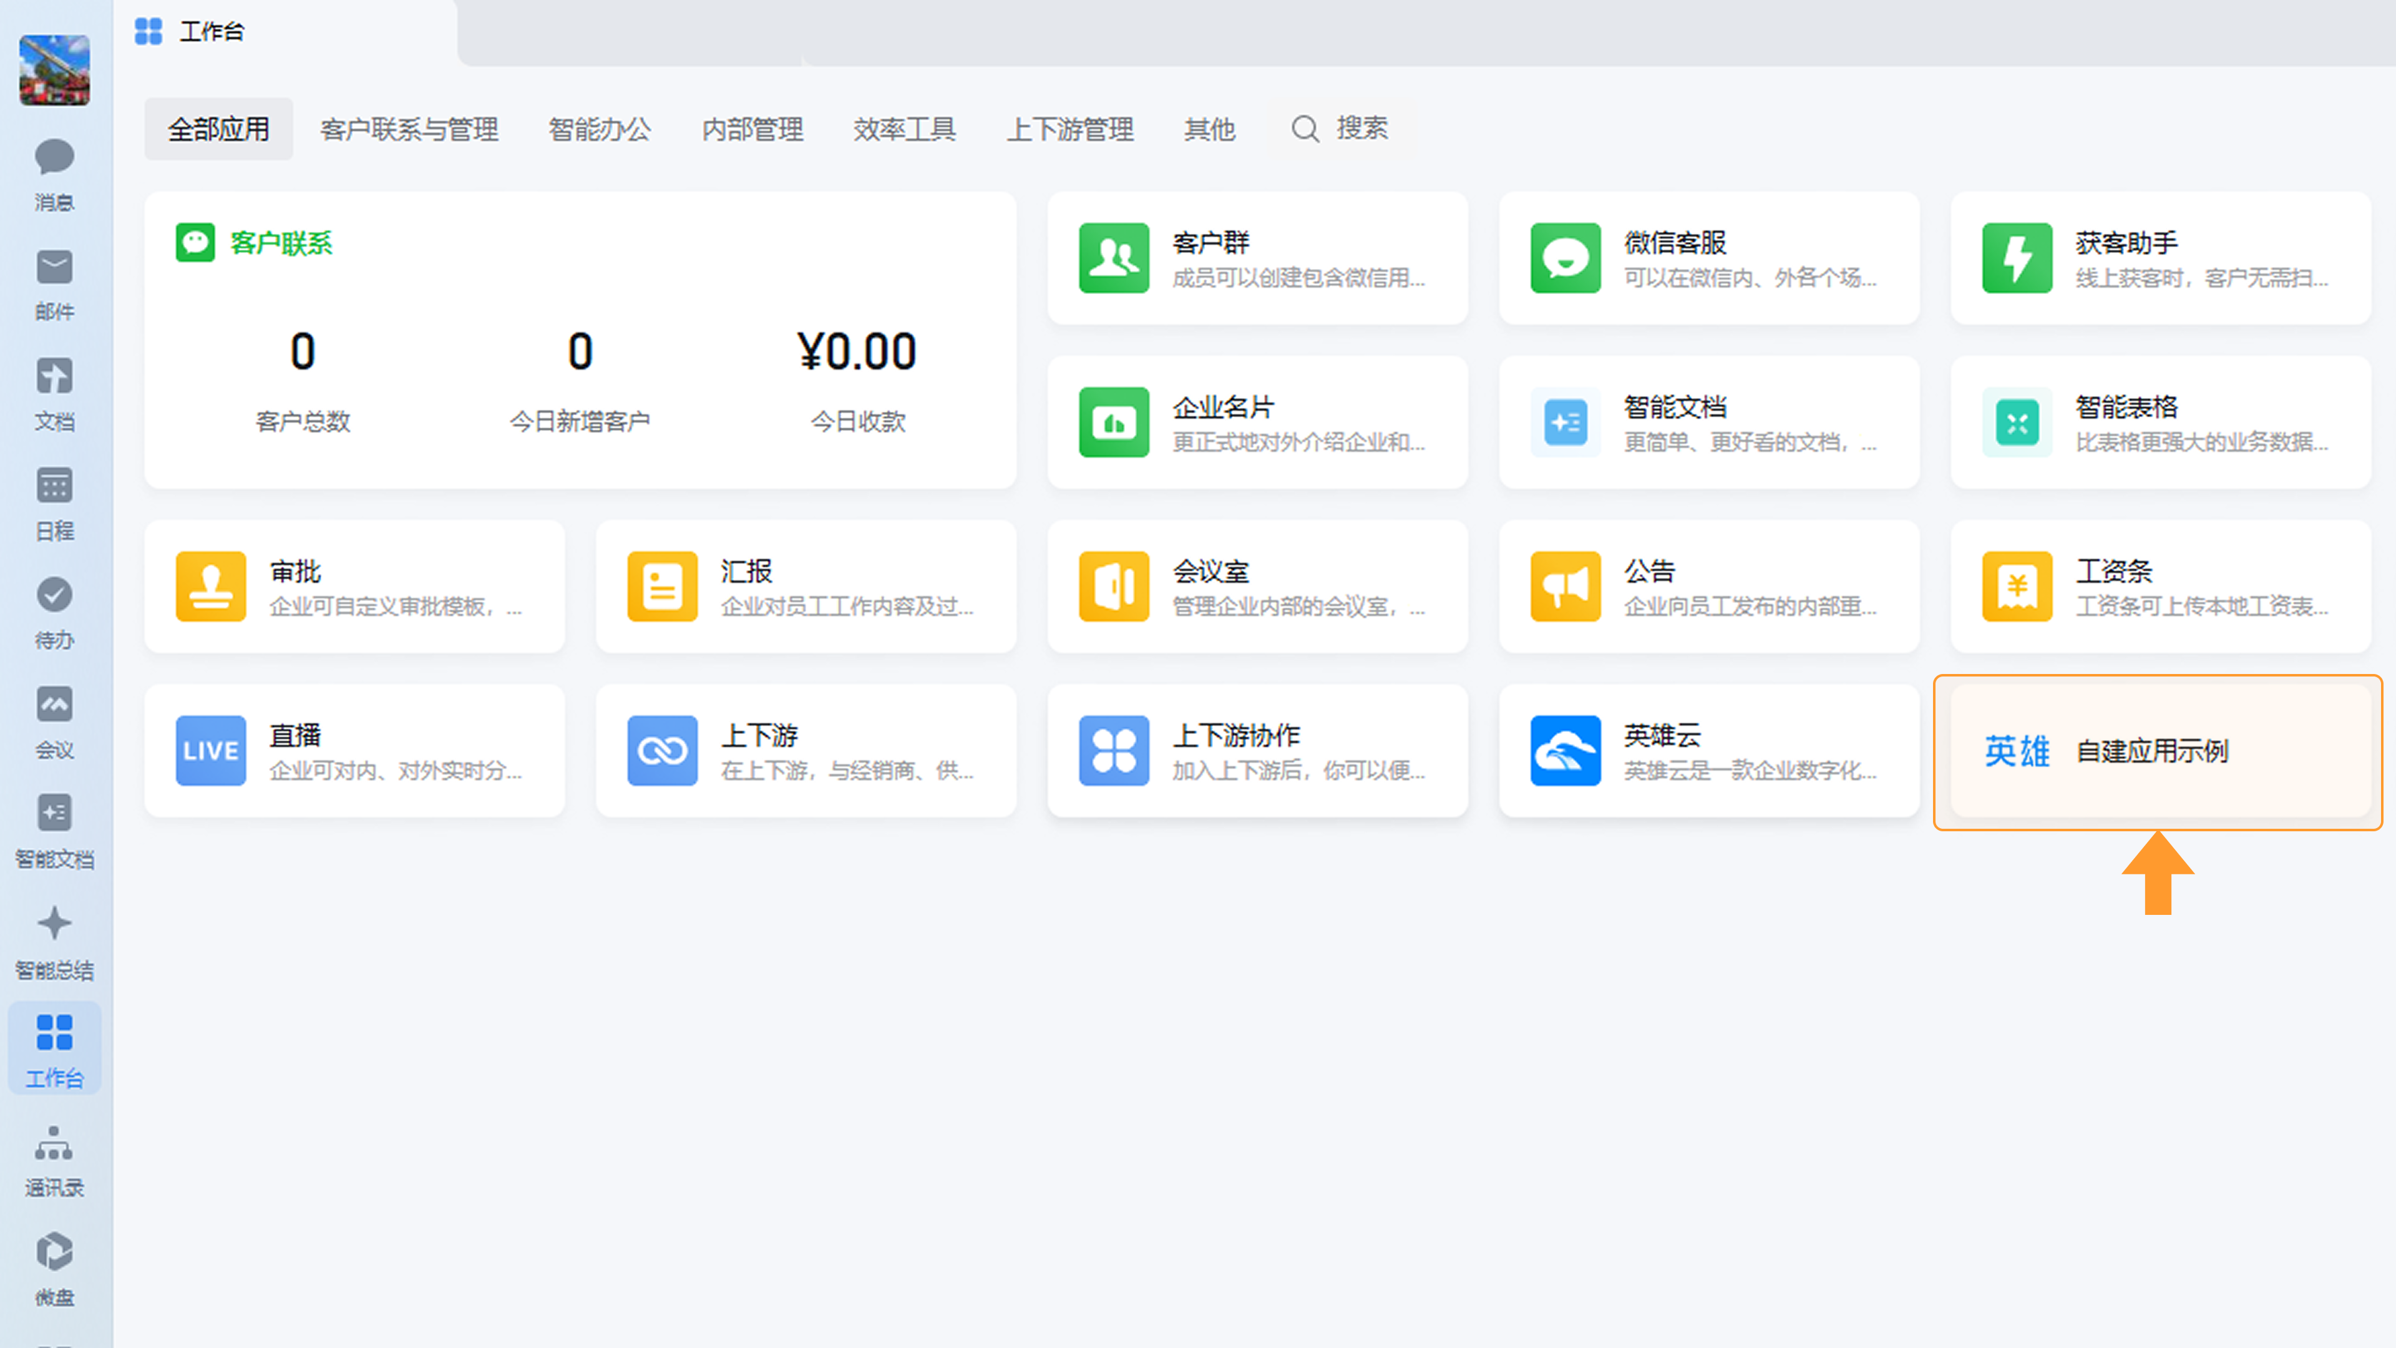
Task: Switch to the 上下游管理 tab
Action: [x=1069, y=129]
